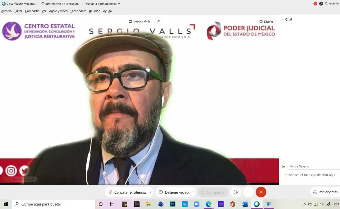Open Información de la reunión
This screenshot has width=340, height=209.
click(x=60, y=4)
